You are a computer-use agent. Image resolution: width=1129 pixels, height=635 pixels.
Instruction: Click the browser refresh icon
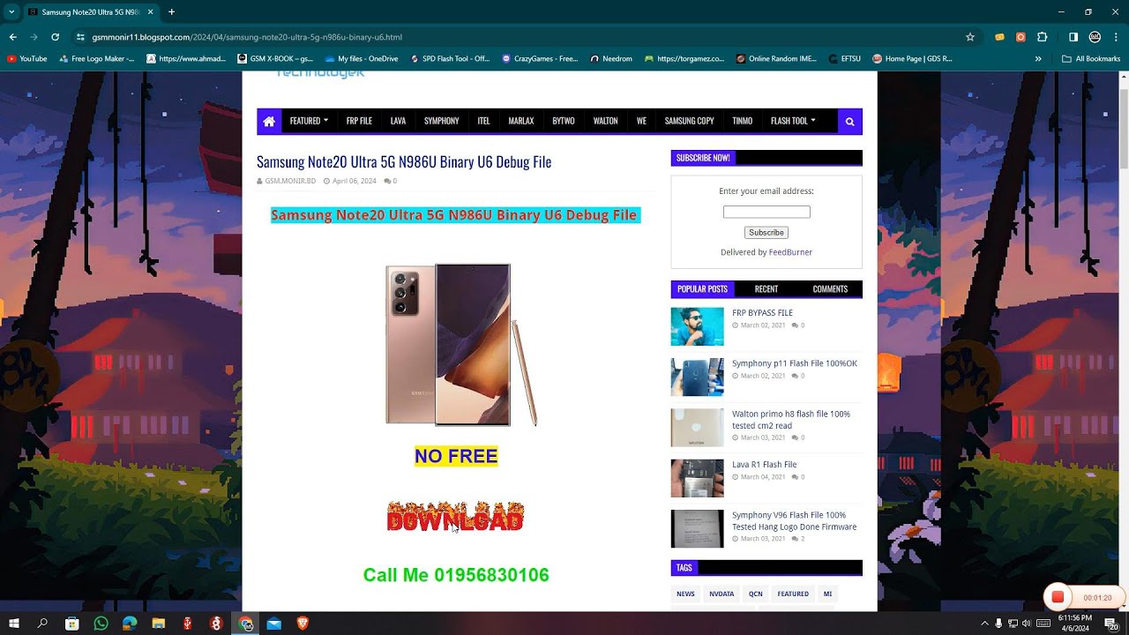pyautogui.click(x=57, y=37)
